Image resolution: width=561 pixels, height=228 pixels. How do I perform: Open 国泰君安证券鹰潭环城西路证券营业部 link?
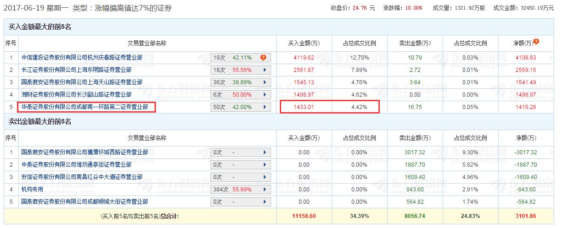85,152
